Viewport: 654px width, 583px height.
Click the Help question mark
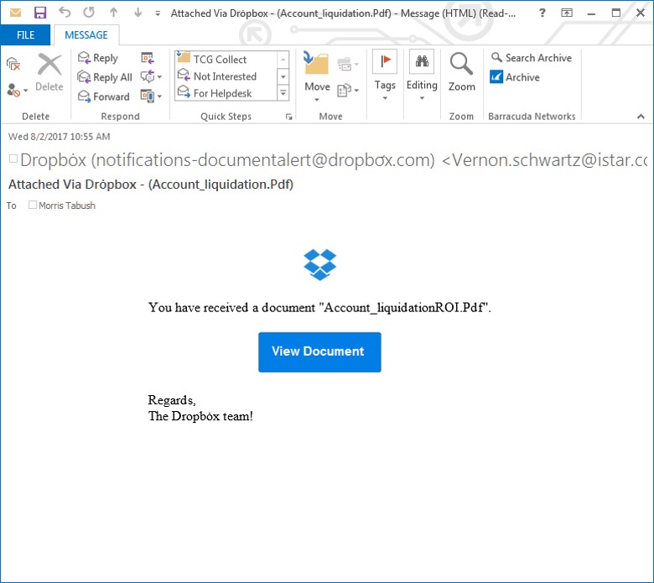542,13
